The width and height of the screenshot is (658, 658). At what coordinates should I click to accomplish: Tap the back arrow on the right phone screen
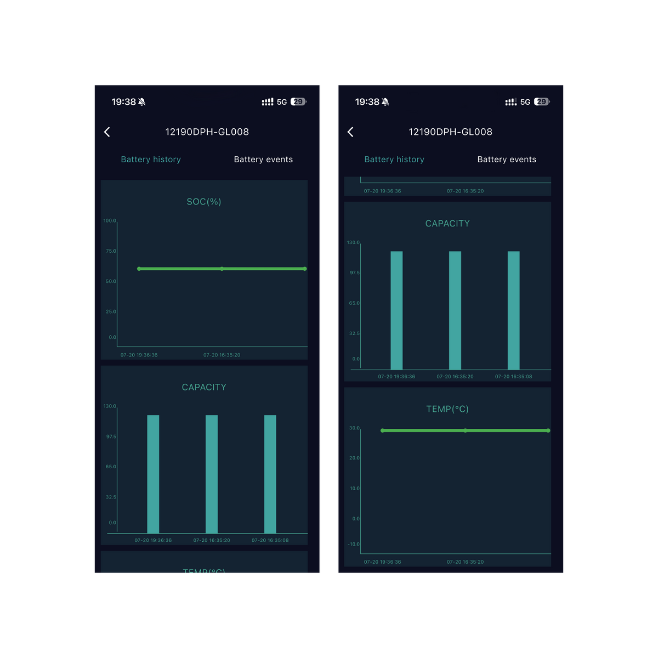coord(350,132)
